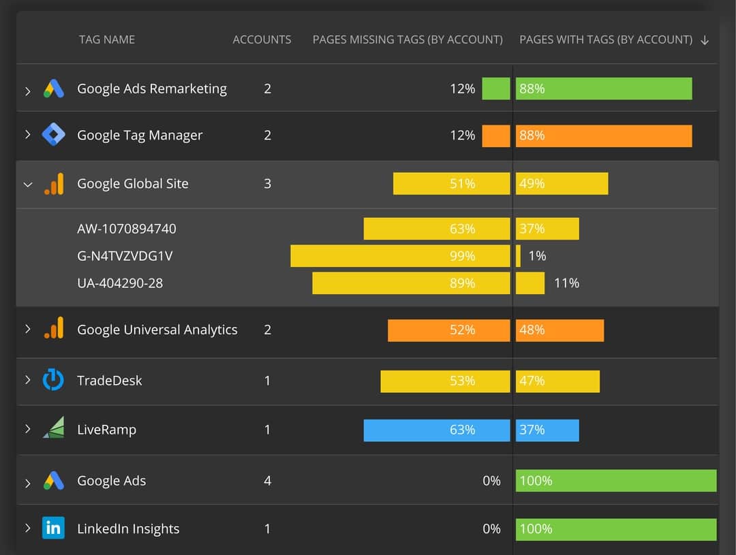Screen dimensions: 736x555
Task: Click the orange 88% bar for Google Tag Manager
Action: pos(604,136)
